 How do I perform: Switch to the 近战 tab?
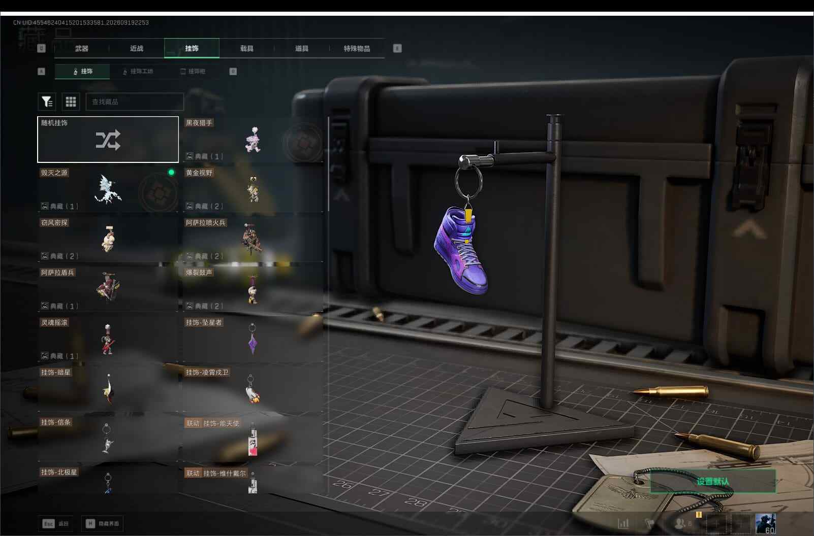[137, 48]
